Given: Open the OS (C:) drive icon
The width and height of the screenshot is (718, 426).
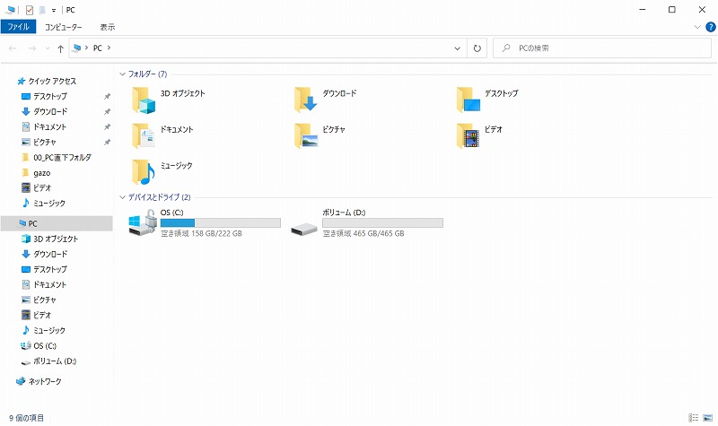Looking at the screenshot, I should pos(143,222).
